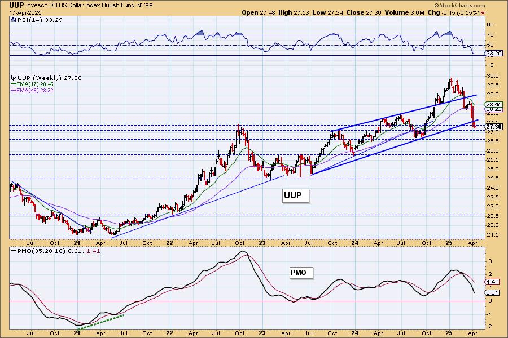Click the 21.5 price axis label

tap(493, 234)
